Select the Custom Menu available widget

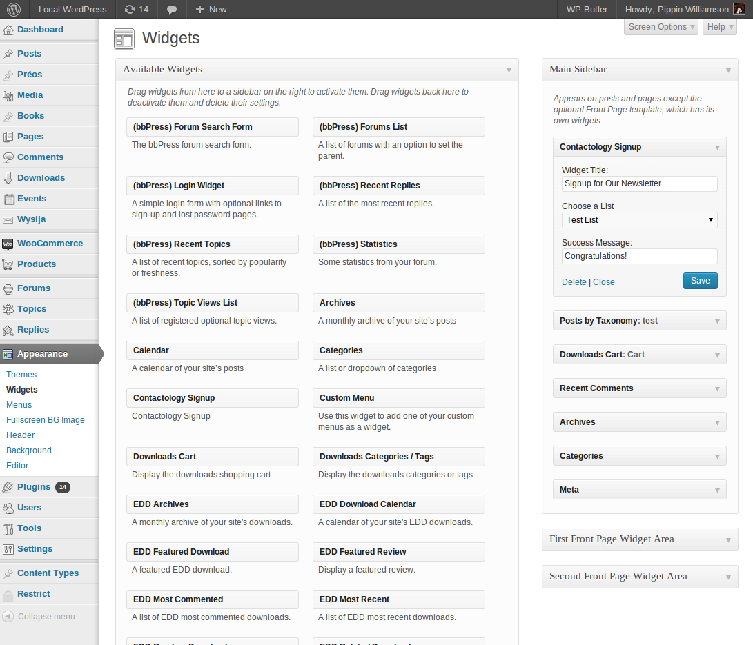399,398
